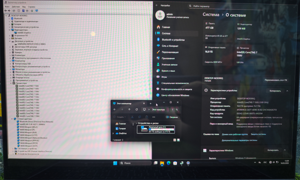Image resolution: width=300 pixels, height=180 pixels.
Task: Open the Файл menu in Device Manager
Action: click(x=7, y=7)
